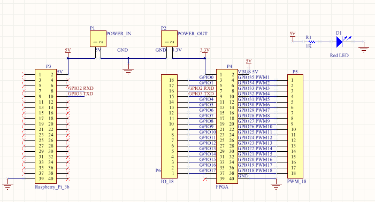The height and width of the screenshot is (202, 375).
Task: Click the 5V power port left of R1
Action: [293, 36]
